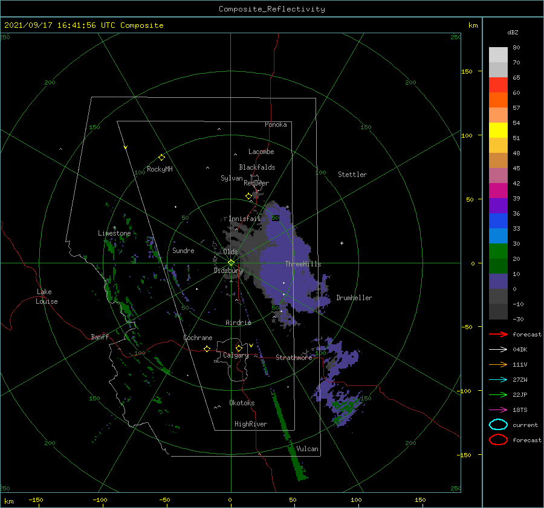Click the red forecast arrow in legend
The image size is (544, 508).
[x=498, y=334]
